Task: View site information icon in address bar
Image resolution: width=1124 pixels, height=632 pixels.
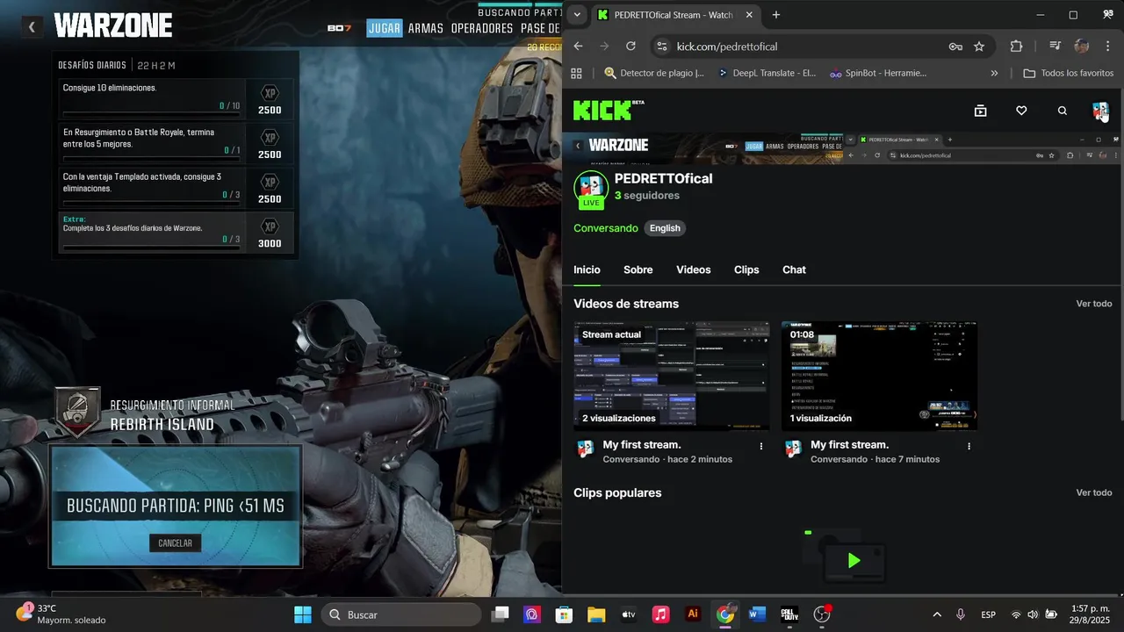Action: point(663,47)
